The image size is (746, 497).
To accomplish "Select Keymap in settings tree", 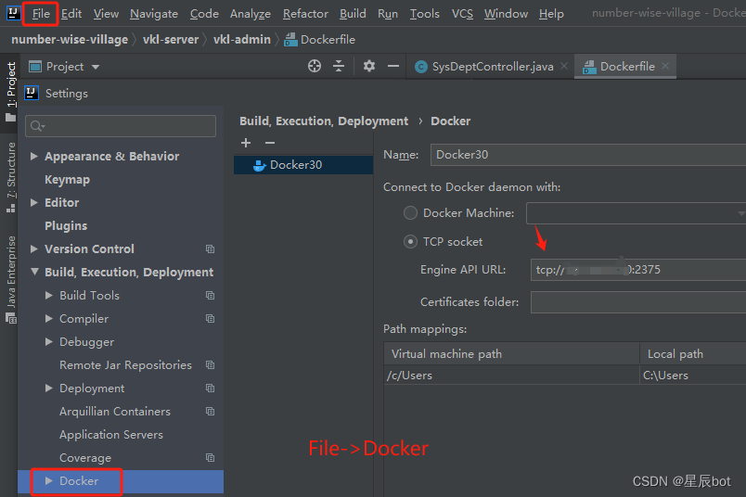I will point(67,180).
